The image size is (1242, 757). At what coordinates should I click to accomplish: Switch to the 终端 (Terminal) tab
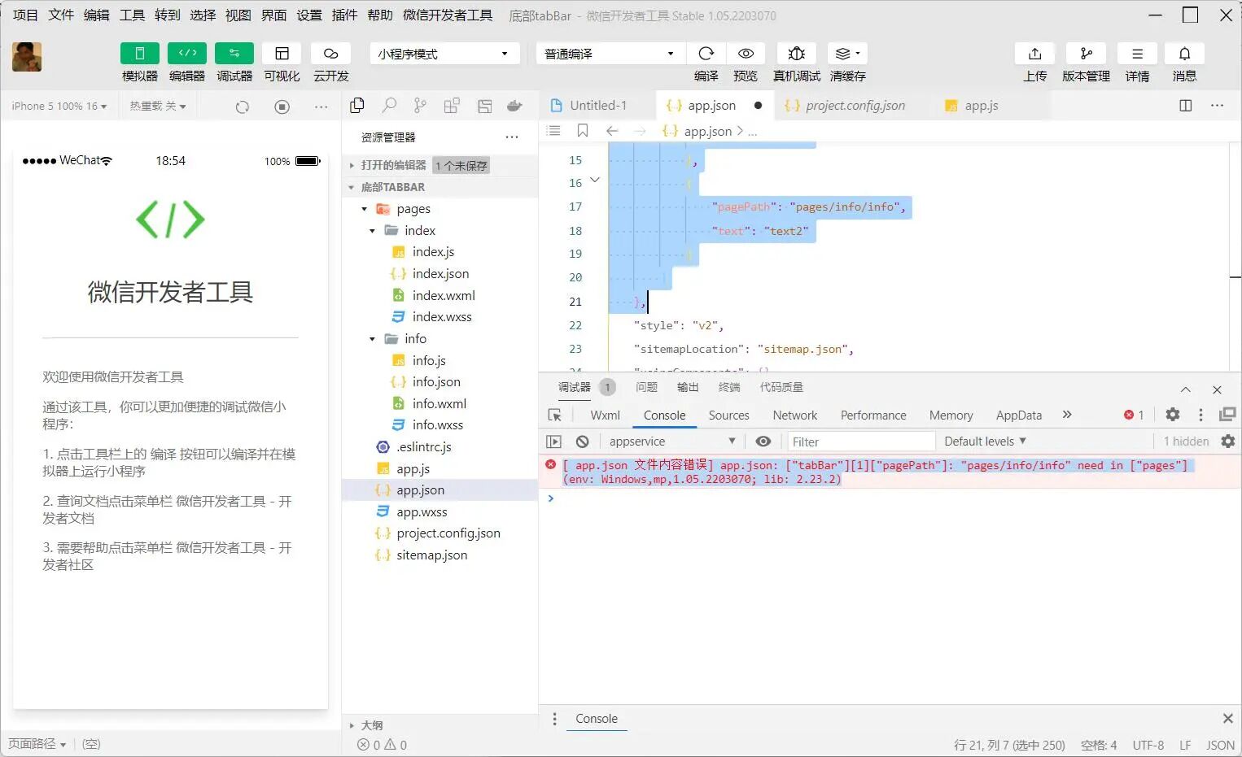729,387
